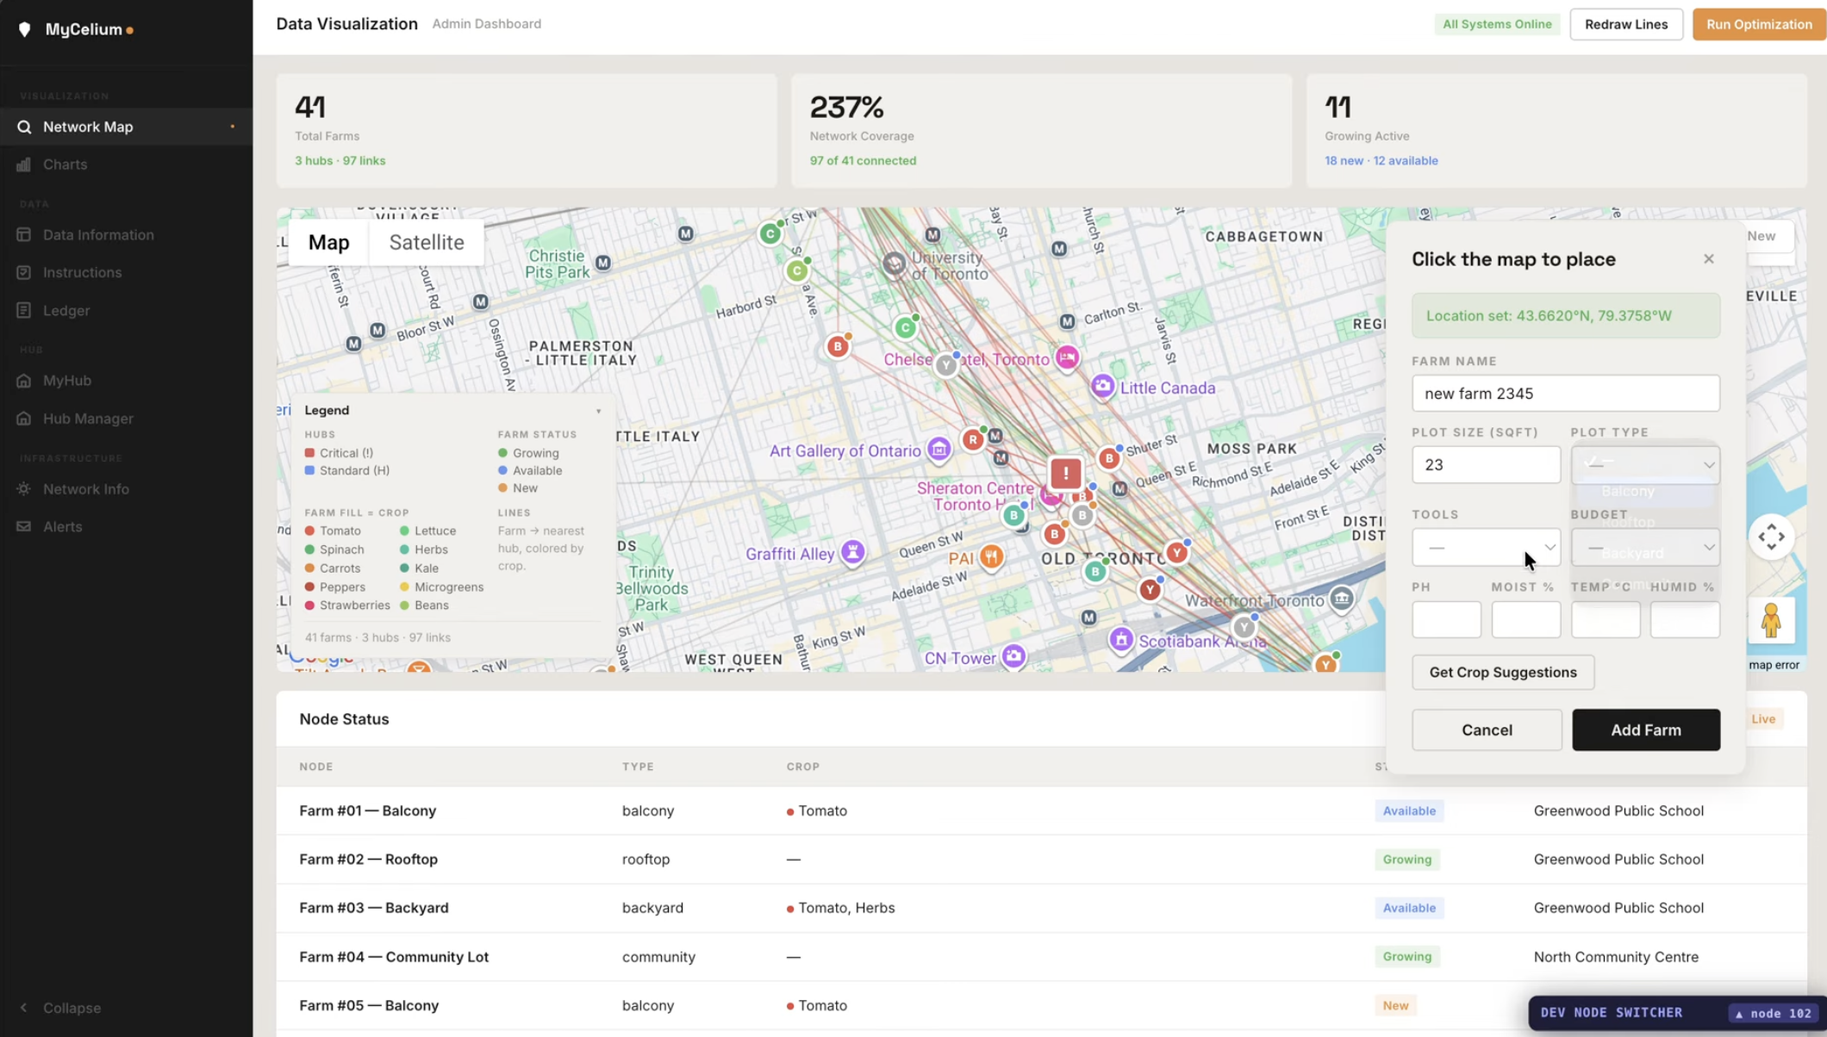The image size is (1827, 1037).
Task: Close the farm placement panel
Action: (x=1709, y=259)
